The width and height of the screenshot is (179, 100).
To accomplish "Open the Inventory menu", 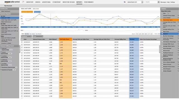I will (30, 2).
